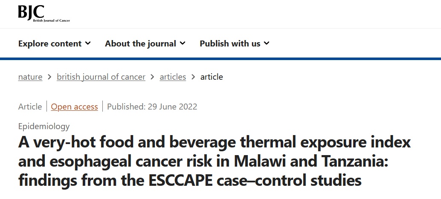Expand the Explore content menu
Screen dimensions: 441x199
50,43
